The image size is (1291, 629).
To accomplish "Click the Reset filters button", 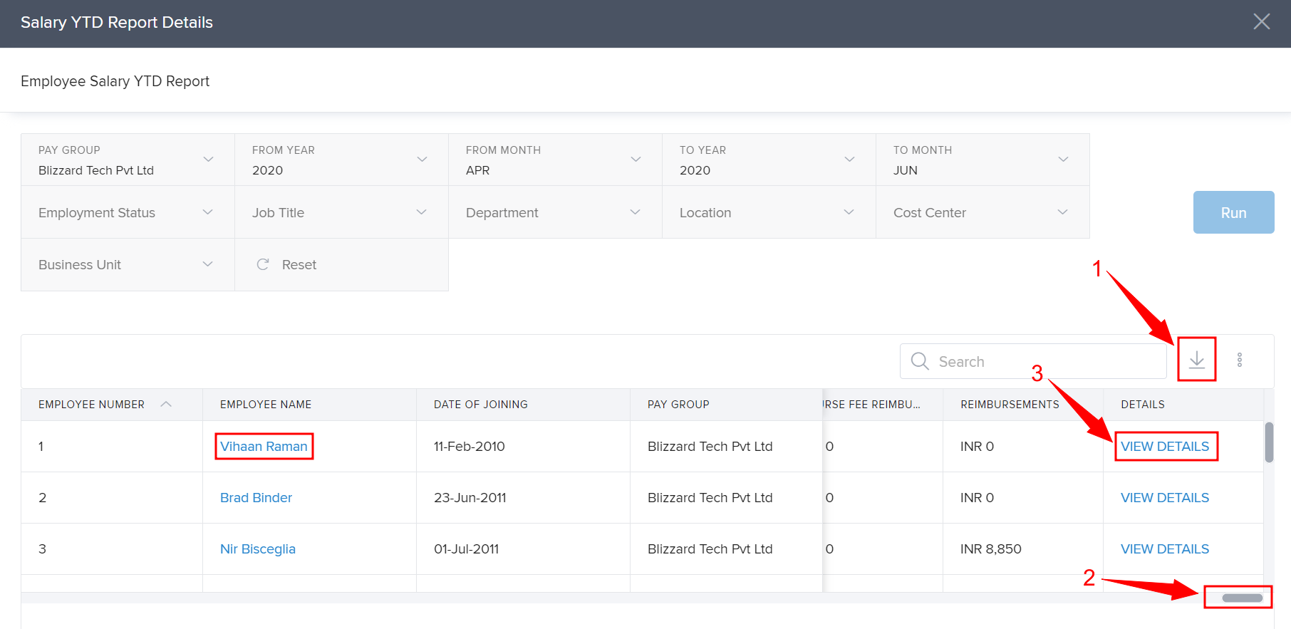I will (341, 264).
